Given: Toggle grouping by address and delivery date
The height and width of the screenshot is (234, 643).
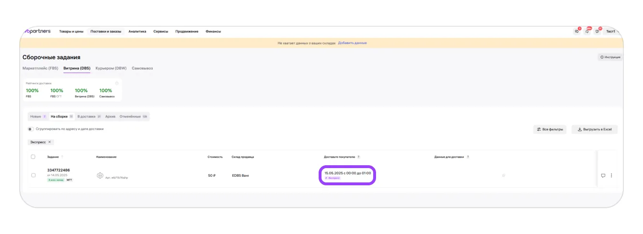Looking at the screenshot, I should click(x=31, y=129).
